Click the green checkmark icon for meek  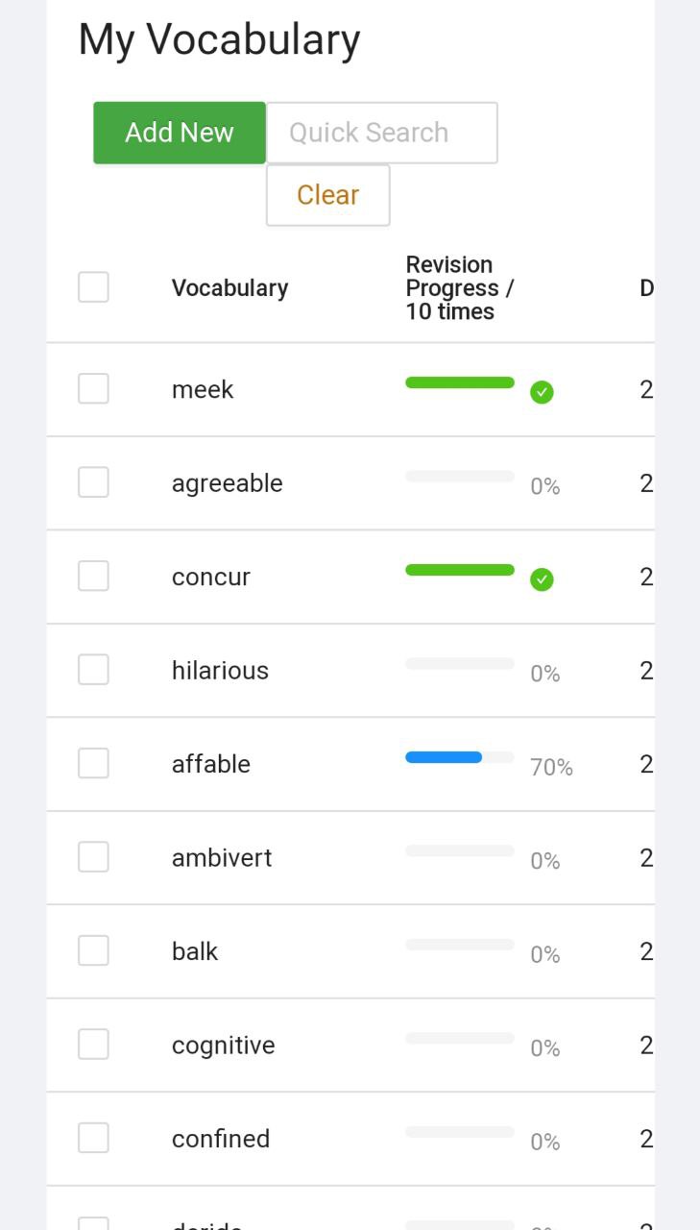542,392
